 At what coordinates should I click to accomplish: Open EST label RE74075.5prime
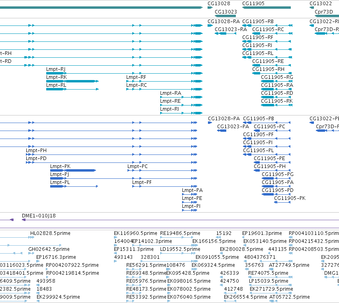click(x=268, y=273)
